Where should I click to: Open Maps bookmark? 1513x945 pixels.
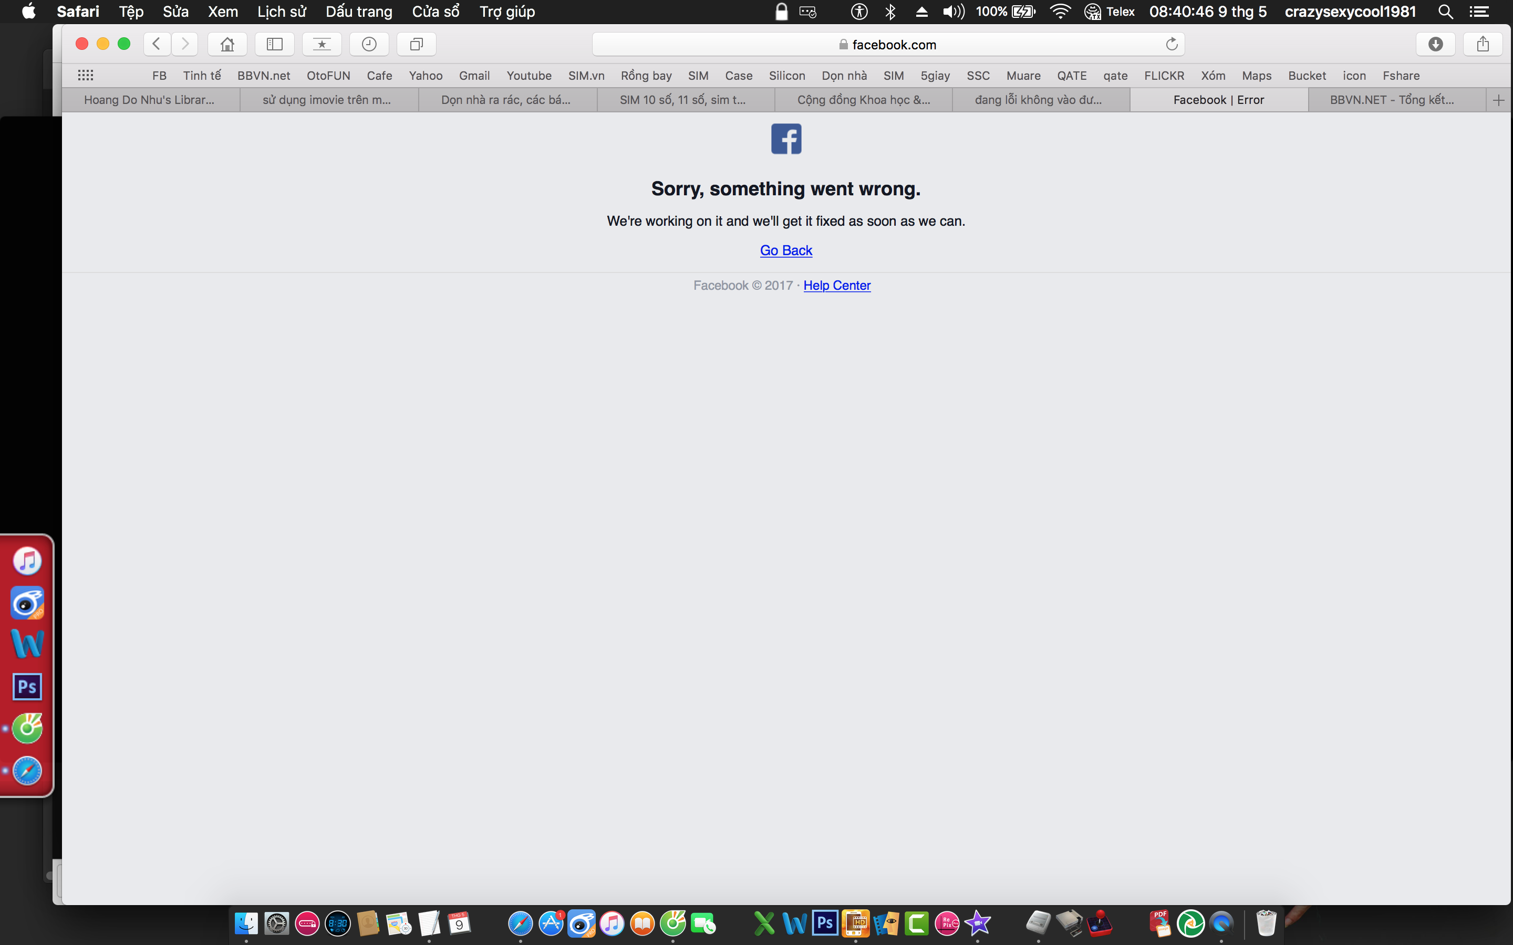(1257, 76)
